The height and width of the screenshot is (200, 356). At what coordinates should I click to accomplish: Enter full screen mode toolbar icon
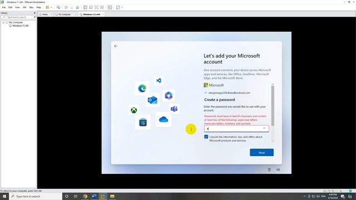96,7
